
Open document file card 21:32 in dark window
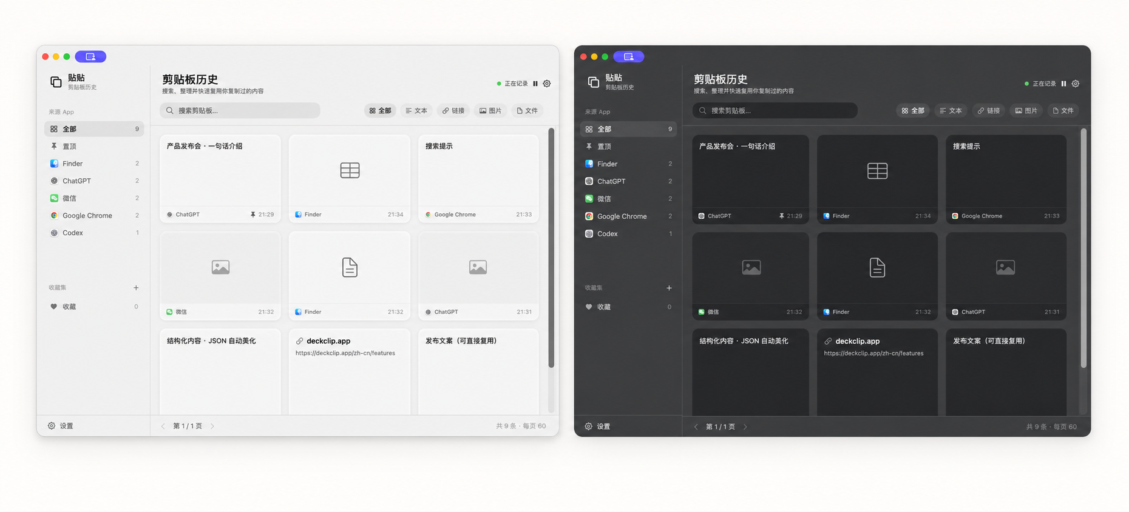[x=877, y=276]
